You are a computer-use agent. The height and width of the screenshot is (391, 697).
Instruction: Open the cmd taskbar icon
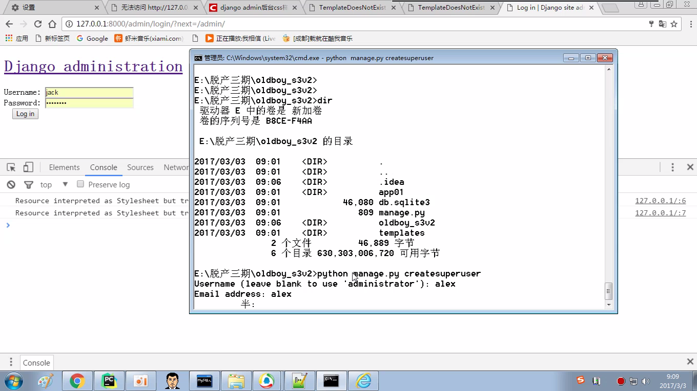[x=331, y=381]
